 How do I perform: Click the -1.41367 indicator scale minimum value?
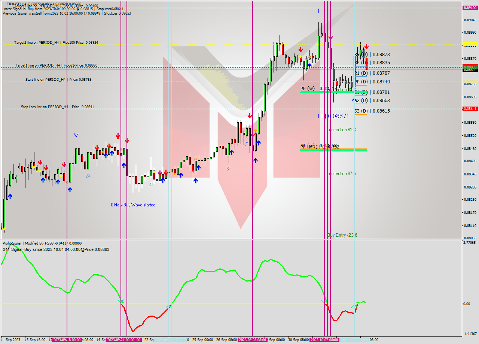click(470, 334)
